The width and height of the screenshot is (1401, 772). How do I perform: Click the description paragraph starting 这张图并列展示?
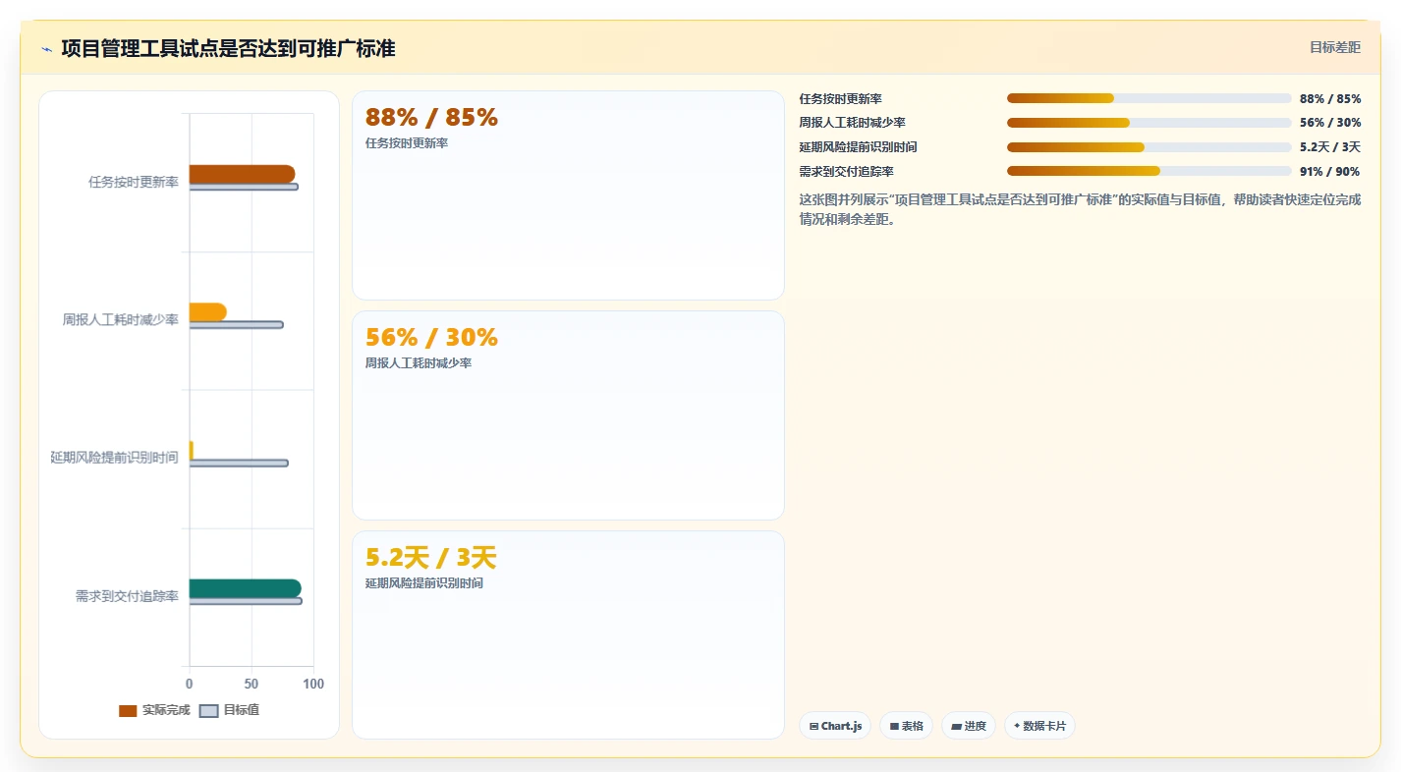pyautogui.click(x=1080, y=209)
